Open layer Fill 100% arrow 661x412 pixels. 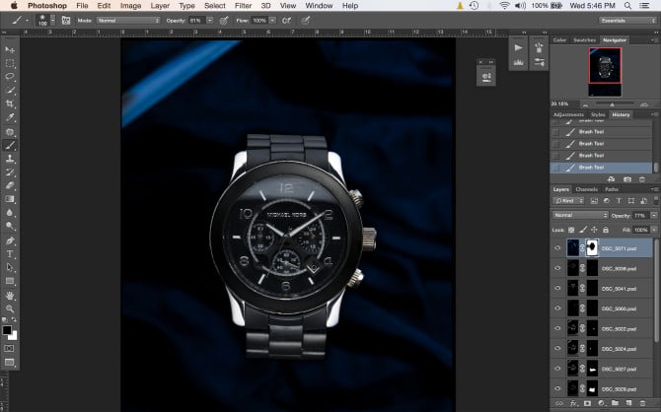click(654, 230)
